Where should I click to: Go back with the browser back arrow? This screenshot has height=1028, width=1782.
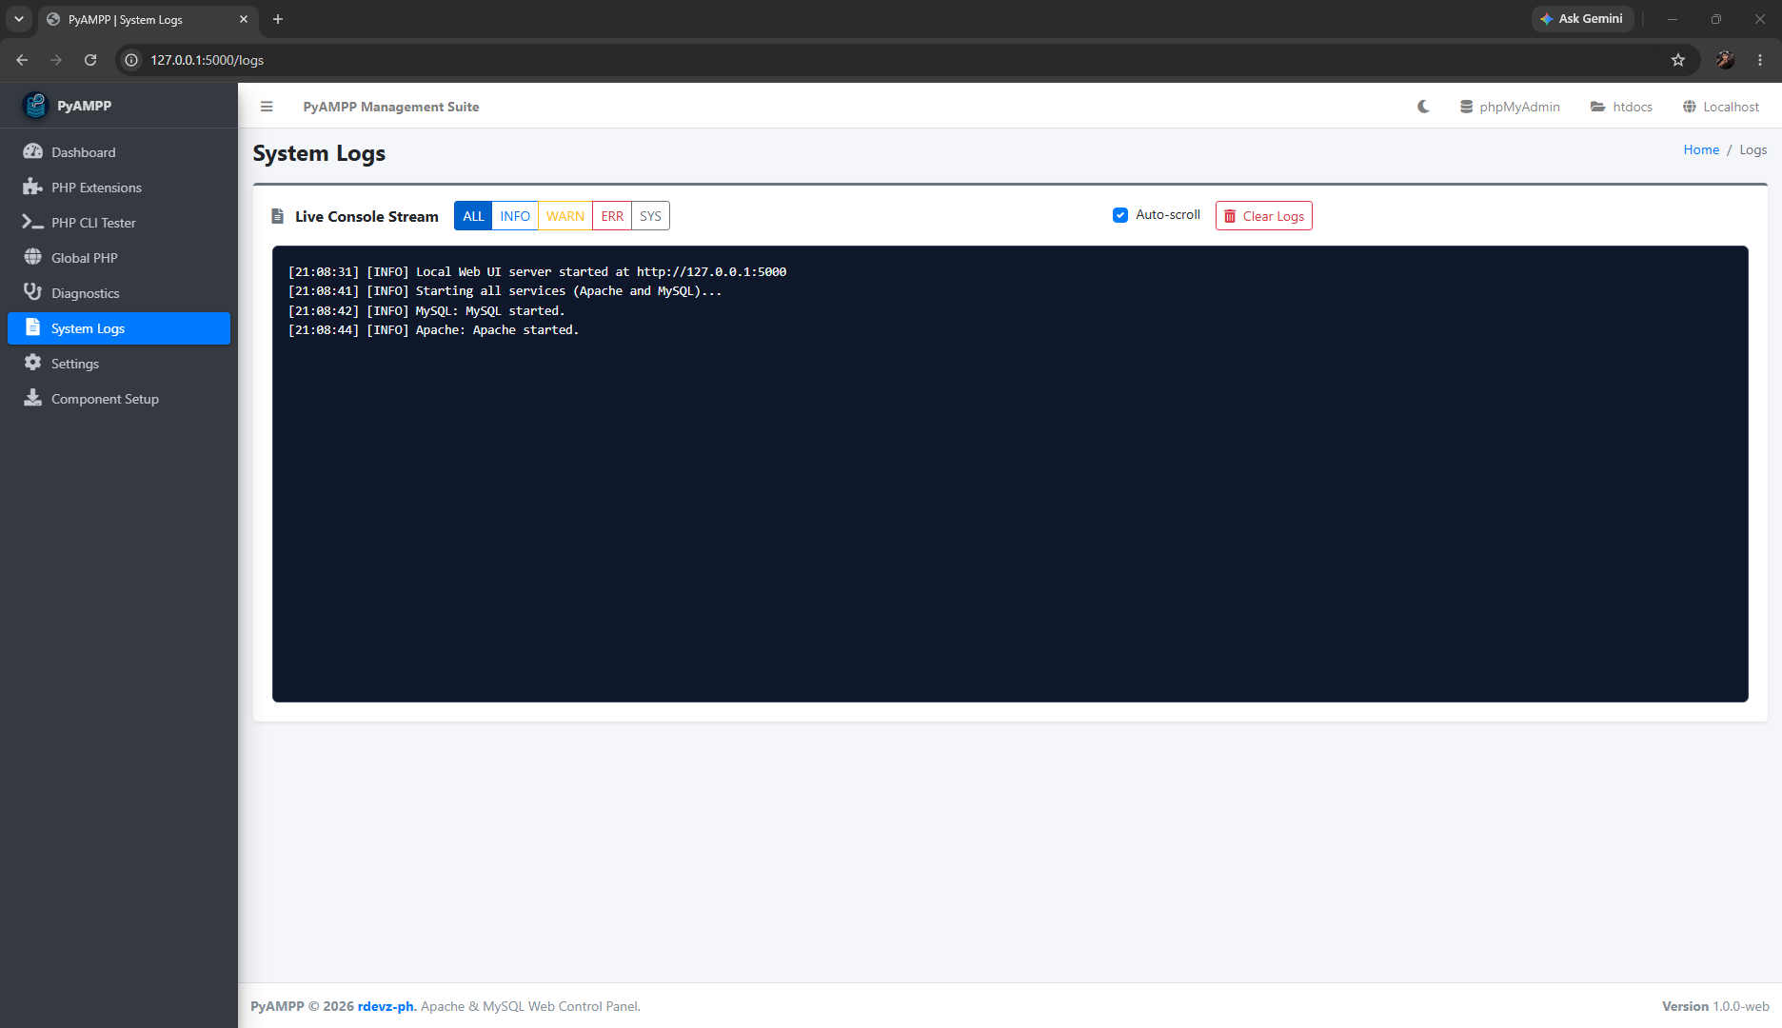tap(22, 60)
